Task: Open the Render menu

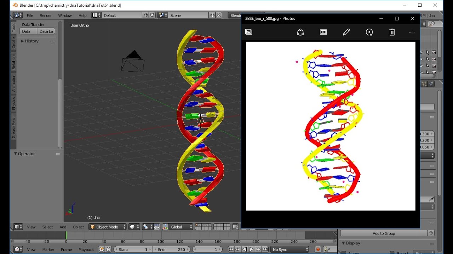Action: pos(46,16)
